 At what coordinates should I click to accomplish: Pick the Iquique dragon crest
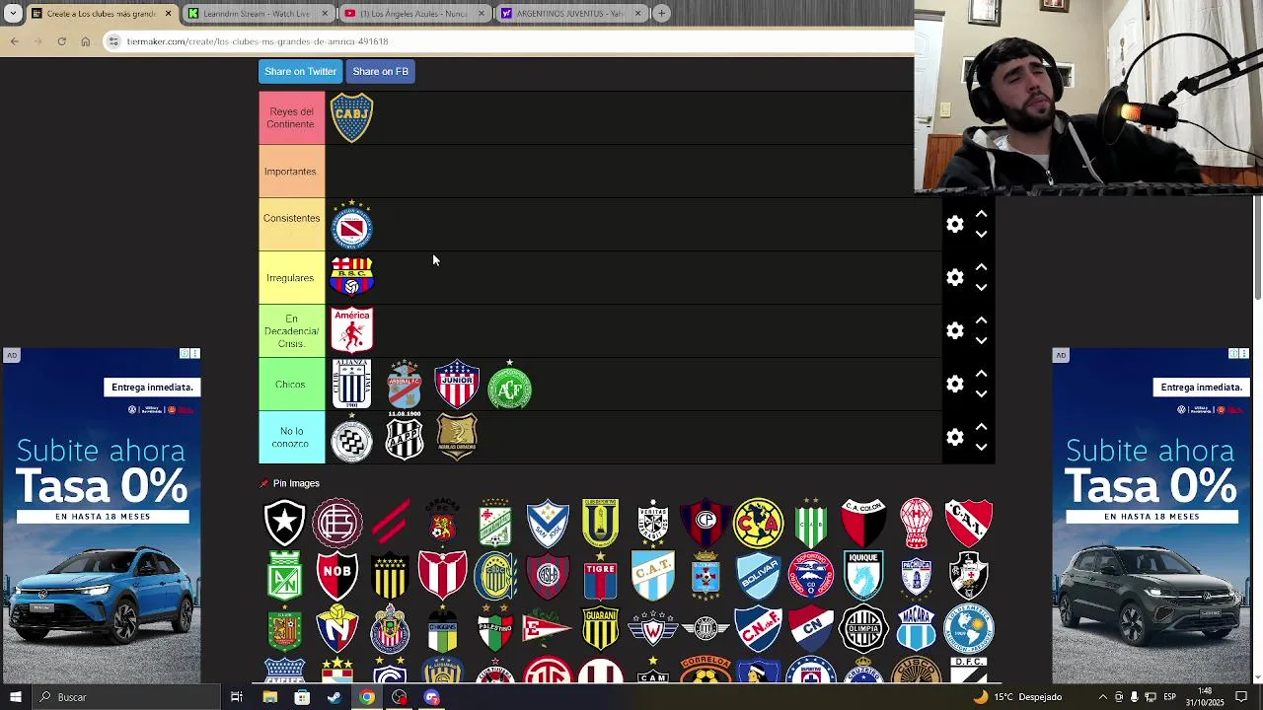863,576
